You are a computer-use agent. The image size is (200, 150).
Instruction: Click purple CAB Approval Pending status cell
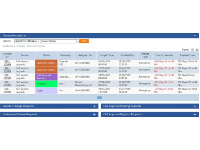pyautogui.click(x=46, y=77)
